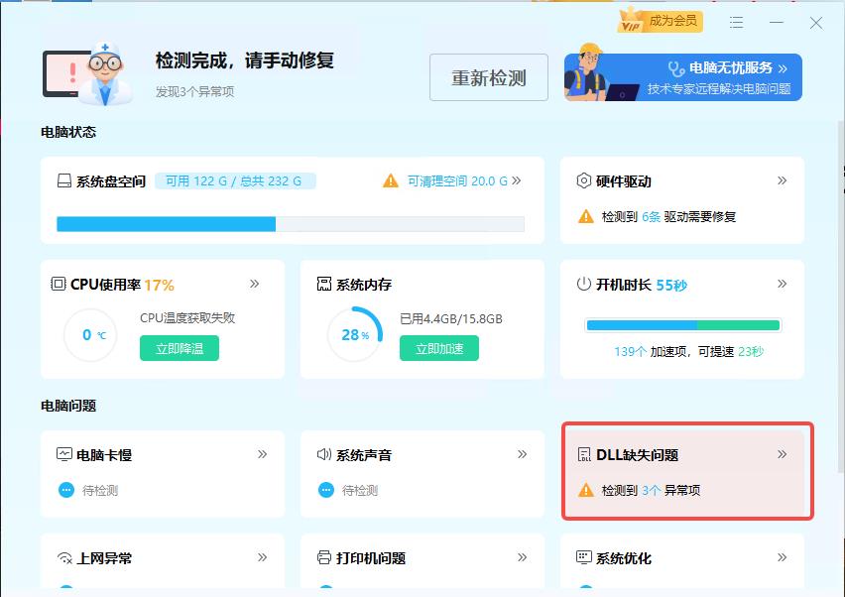Click the 系统优化 card icon

click(x=584, y=558)
